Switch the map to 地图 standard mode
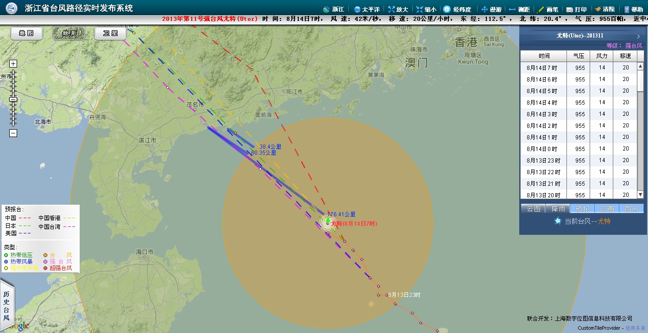The width and height of the screenshot is (648, 333). pos(26,33)
